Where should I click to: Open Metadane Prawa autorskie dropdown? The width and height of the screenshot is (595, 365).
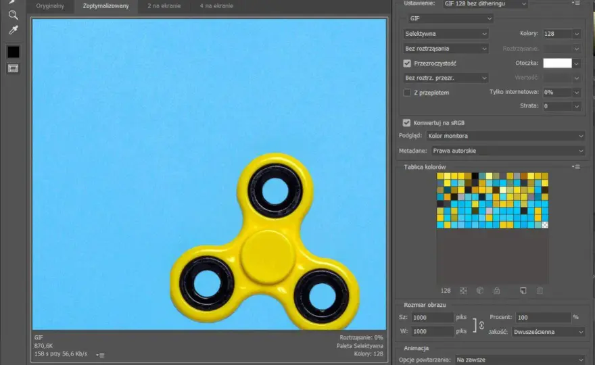(508, 151)
